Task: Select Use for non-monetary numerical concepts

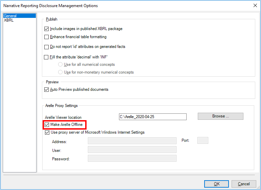Action: point(61,72)
